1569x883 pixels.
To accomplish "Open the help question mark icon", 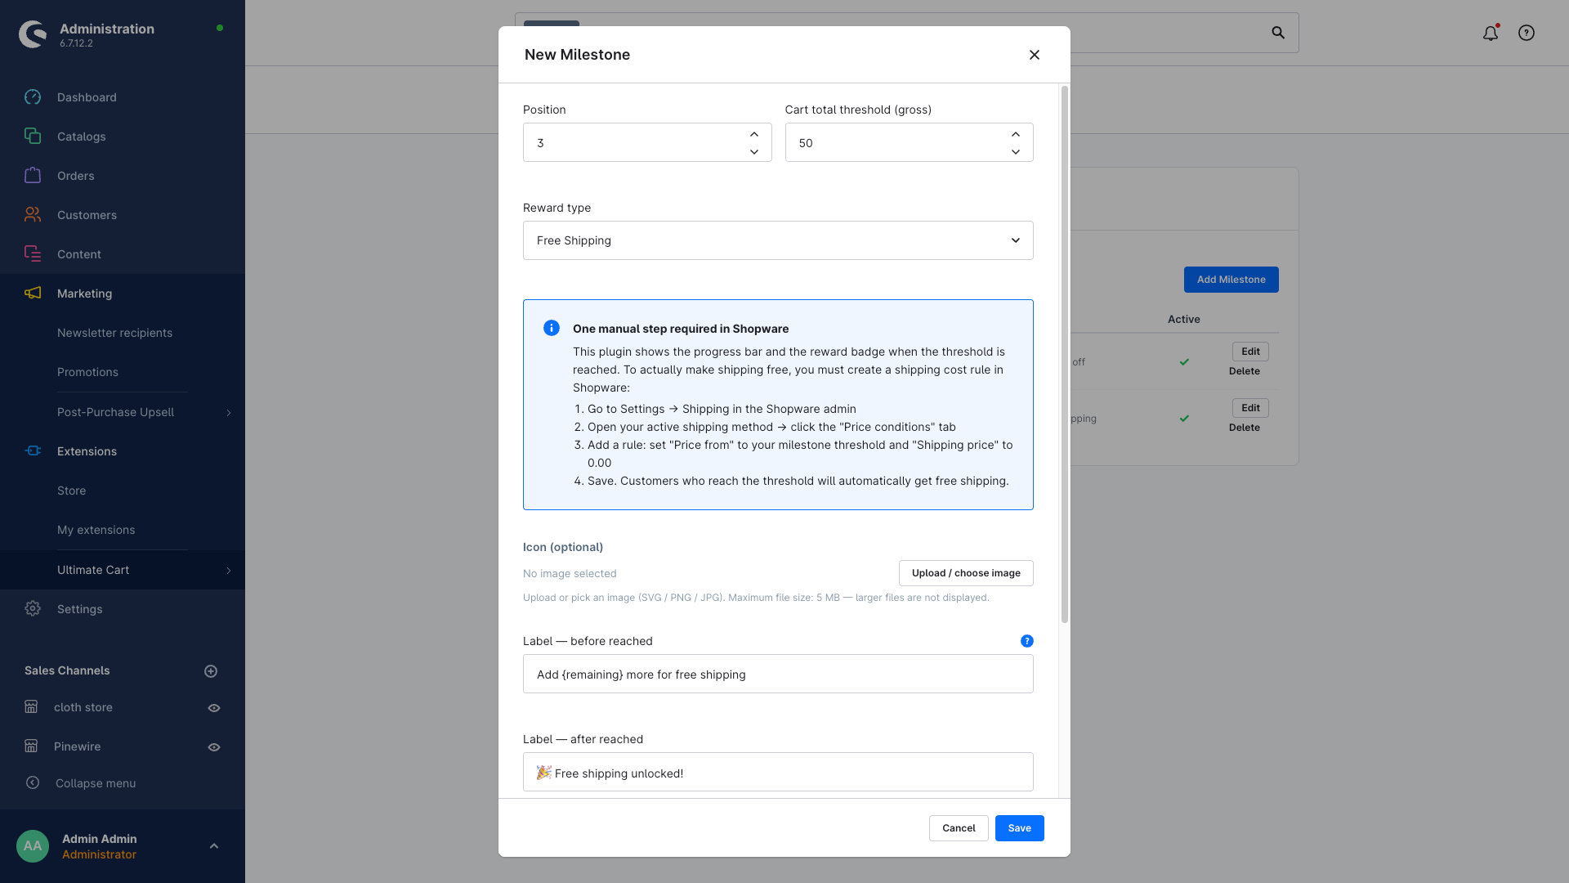I will point(1527,33).
